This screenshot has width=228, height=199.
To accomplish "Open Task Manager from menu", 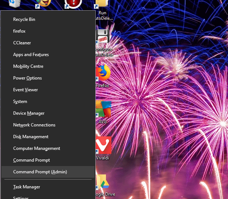I will [x=48, y=187].
